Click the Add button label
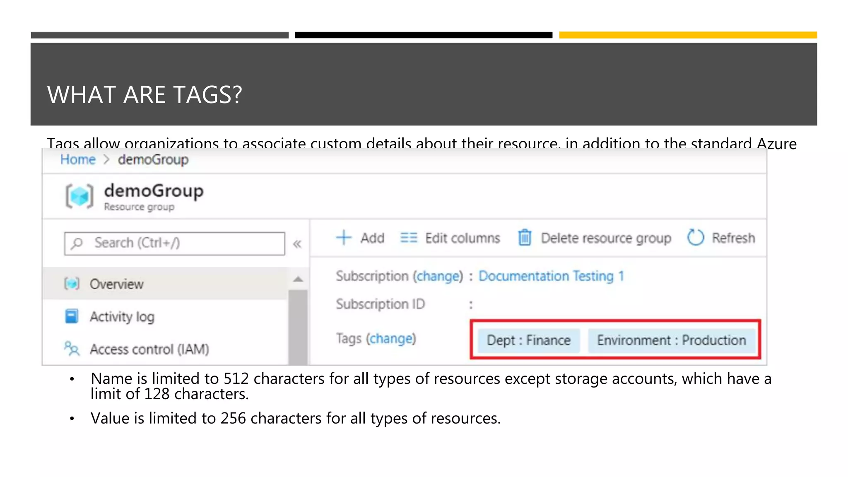 [372, 238]
